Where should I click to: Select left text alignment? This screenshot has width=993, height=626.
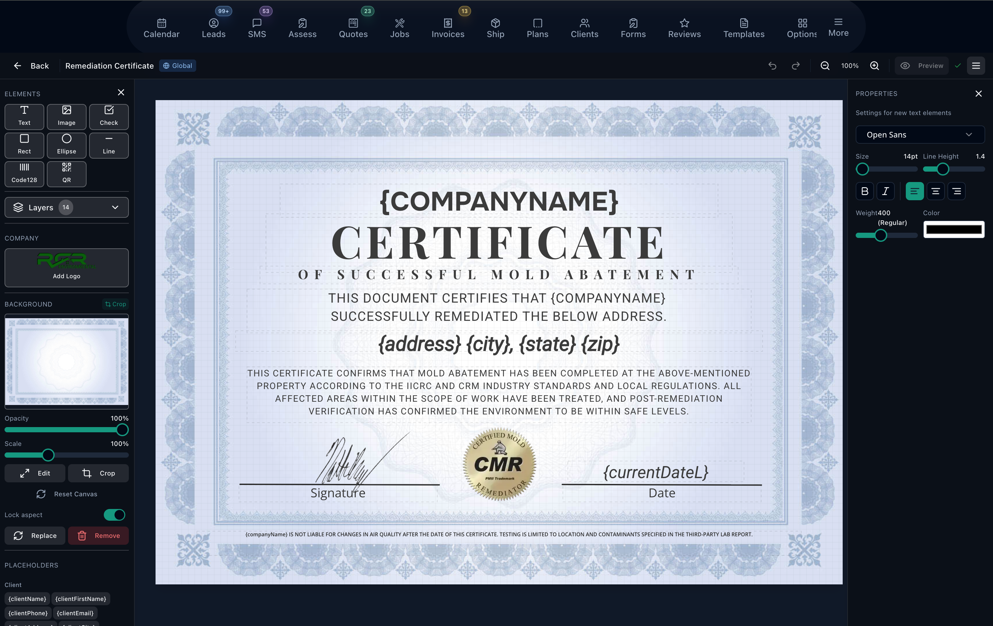pyautogui.click(x=914, y=191)
